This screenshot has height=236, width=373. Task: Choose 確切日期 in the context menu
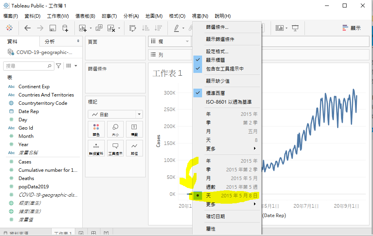coord(227,216)
